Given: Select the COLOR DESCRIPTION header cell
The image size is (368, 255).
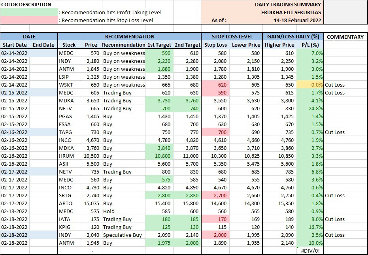Looking at the screenshot, I should (x=26, y=4).
